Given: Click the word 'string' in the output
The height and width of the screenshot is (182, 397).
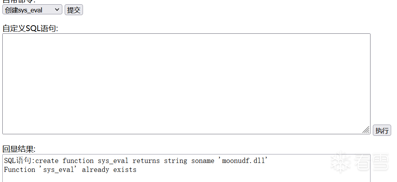Looking at the screenshot, I should [x=175, y=161].
